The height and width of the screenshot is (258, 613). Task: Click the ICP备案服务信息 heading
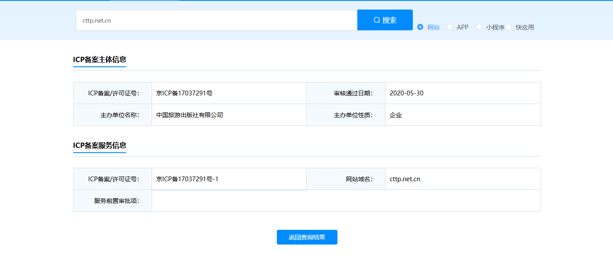(x=100, y=145)
